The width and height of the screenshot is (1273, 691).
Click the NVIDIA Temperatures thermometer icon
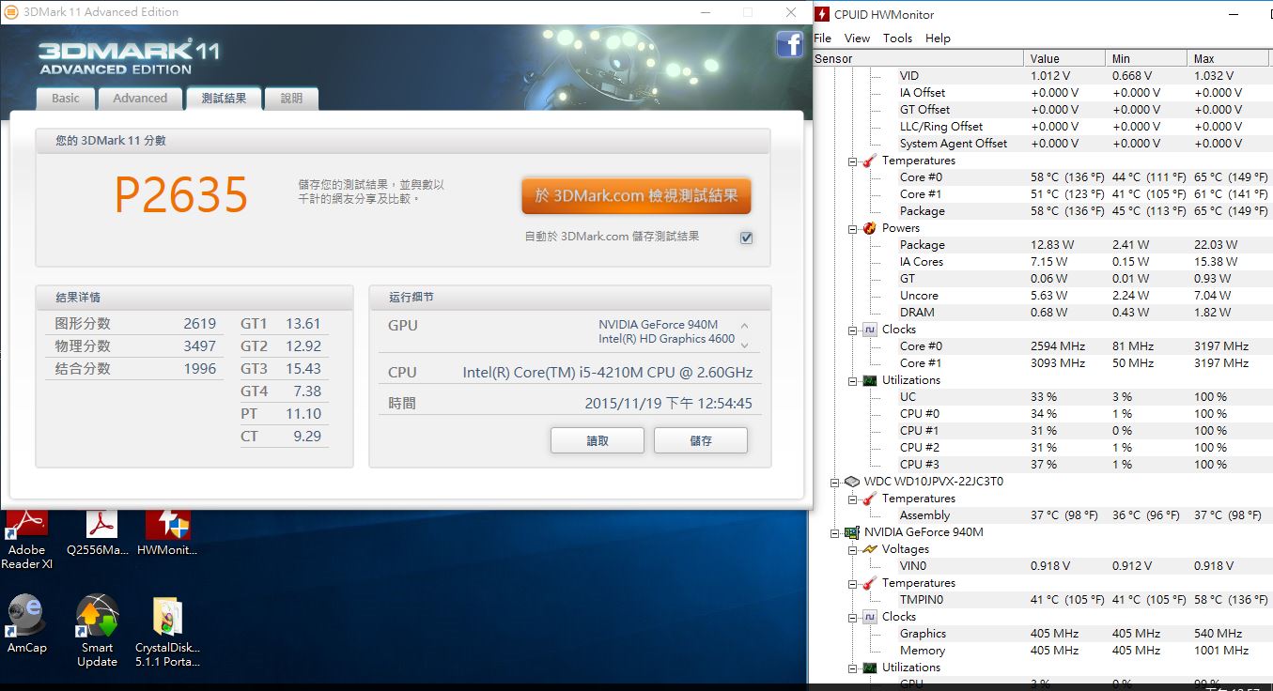870,583
